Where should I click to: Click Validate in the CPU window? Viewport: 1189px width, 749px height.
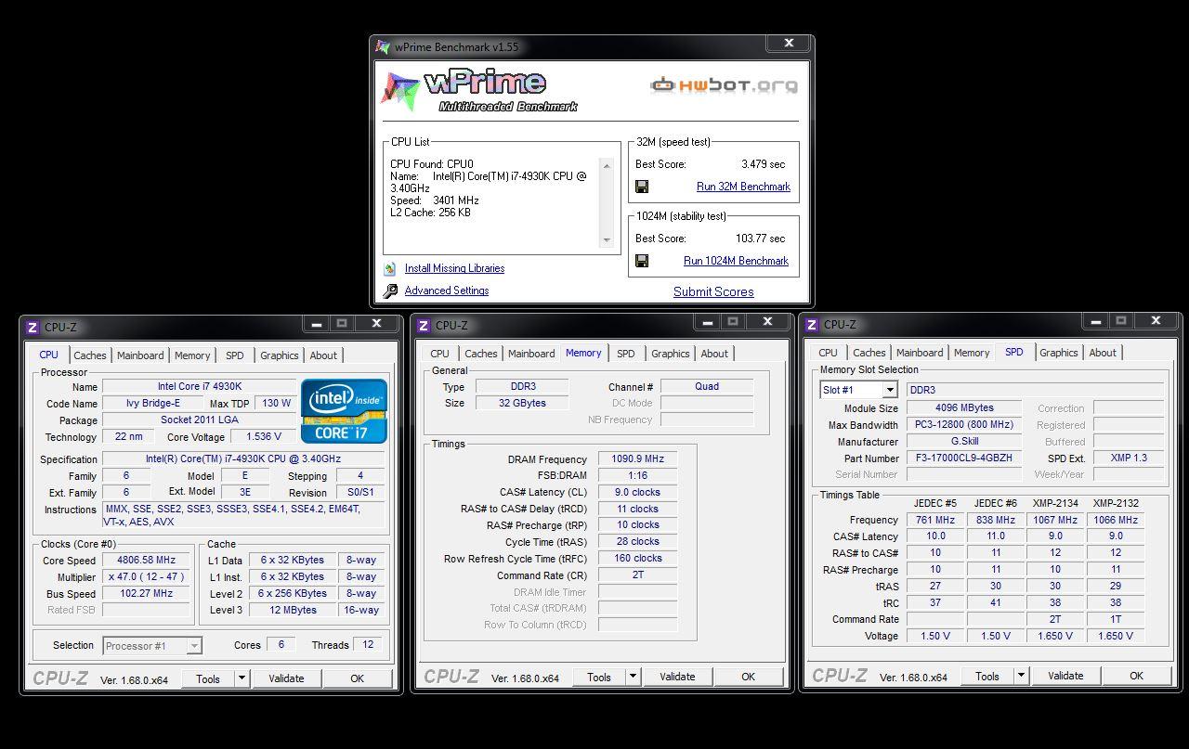coord(286,678)
